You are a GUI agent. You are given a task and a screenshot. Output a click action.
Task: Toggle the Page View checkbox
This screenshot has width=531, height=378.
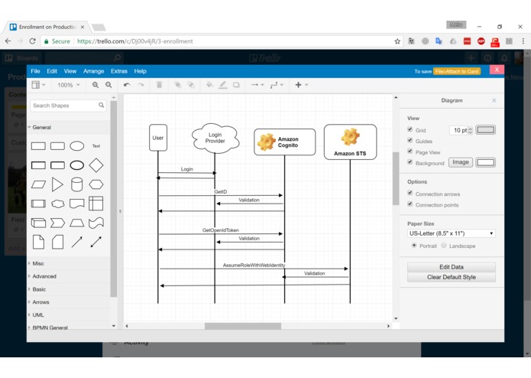click(410, 152)
